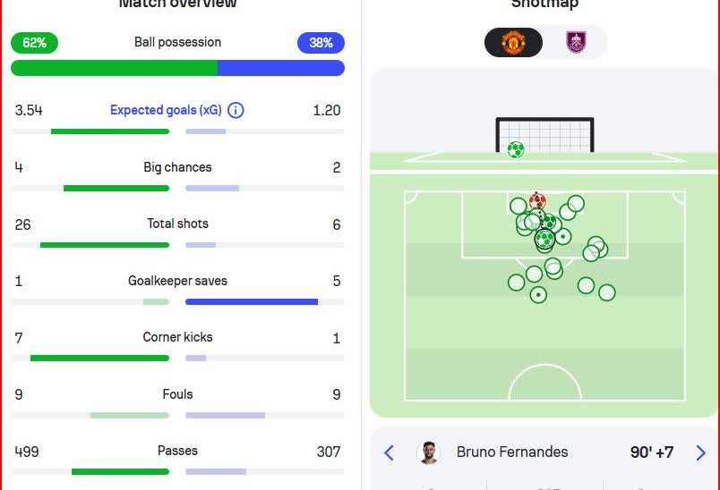Click the Total shots stat row label
The width and height of the screenshot is (720, 490).
pos(177,224)
